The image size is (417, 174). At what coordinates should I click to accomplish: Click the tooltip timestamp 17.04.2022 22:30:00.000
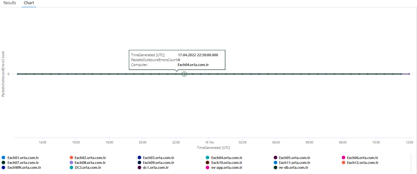[x=198, y=55]
